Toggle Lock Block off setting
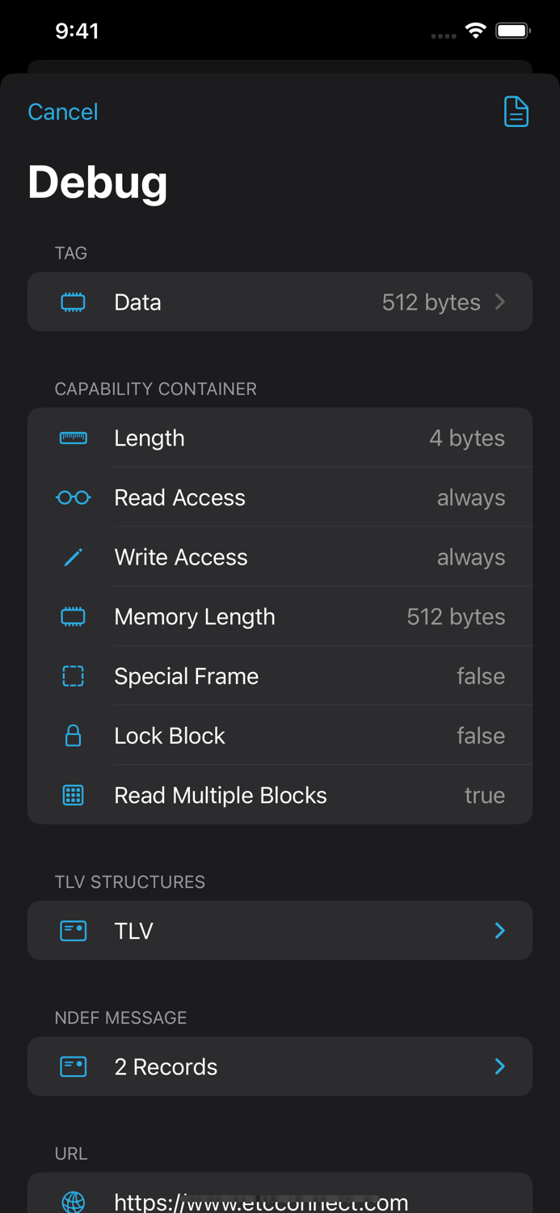This screenshot has width=560, height=1213. coord(481,735)
